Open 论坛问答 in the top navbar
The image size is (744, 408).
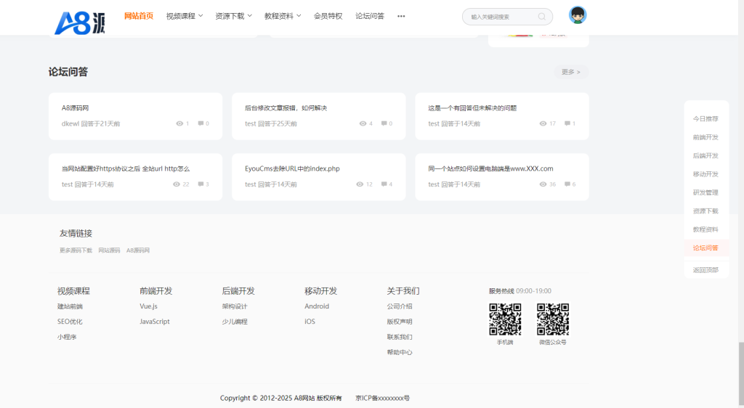[x=370, y=16]
